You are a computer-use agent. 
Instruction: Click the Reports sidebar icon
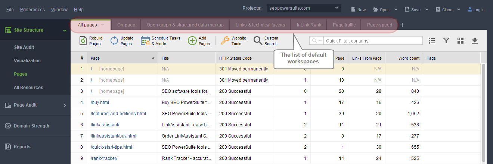7,146
